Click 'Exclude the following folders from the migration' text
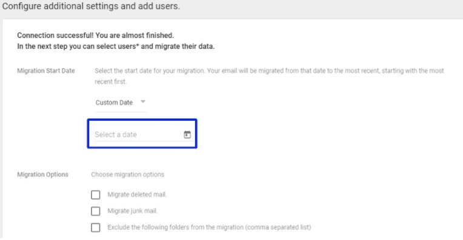Image resolution: width=463 pixels, height=240 pixels. pyautogui.click(x=209, y=227)
